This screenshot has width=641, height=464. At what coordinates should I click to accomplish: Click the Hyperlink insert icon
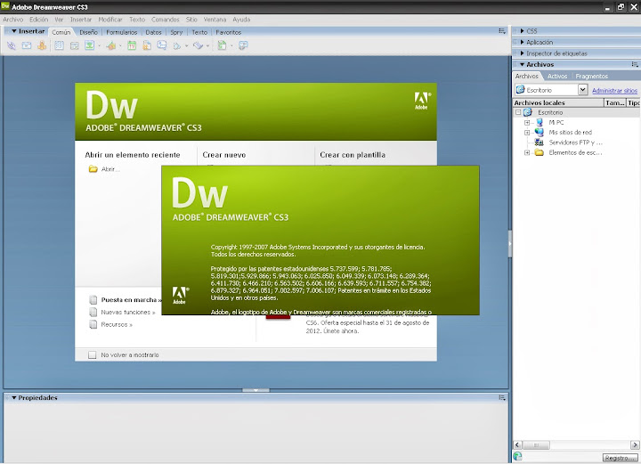(x=11, y=45)
